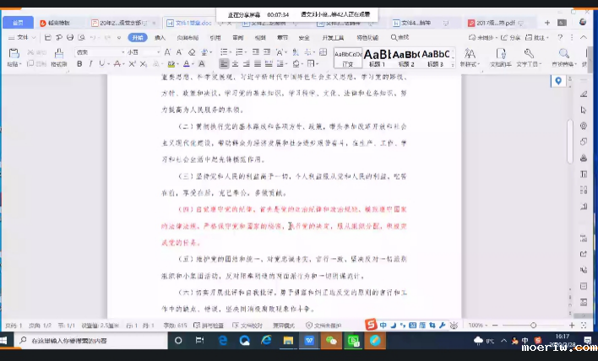Toggle left text alignment
The height and width of the screenshot is (361, 598).
click(224, 63)
